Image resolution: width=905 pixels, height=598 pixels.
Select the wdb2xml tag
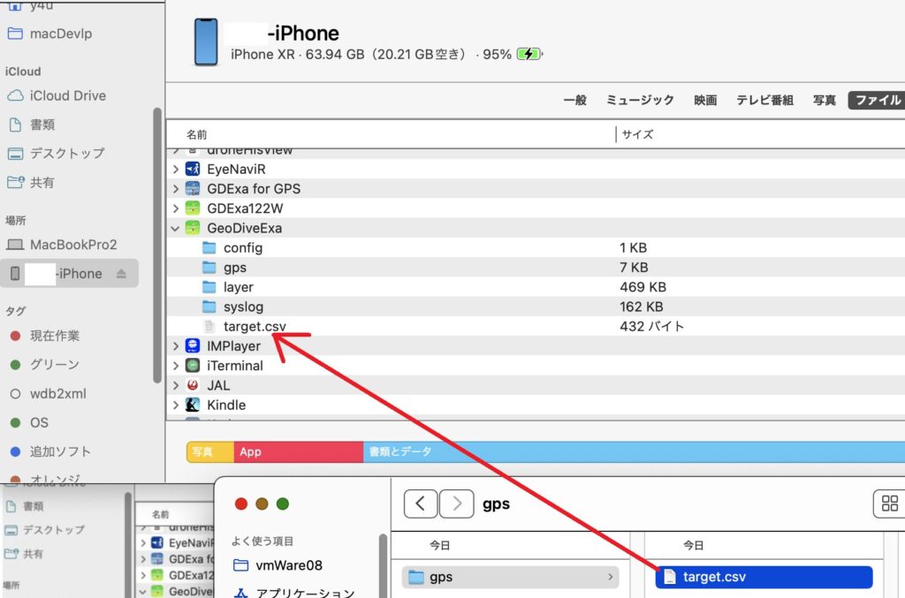49,393
